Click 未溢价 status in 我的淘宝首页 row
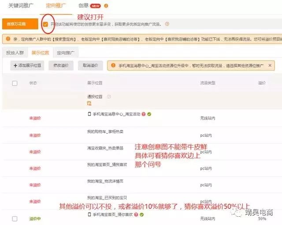This screenshot has width=282, height=225. tap(35, 168)
